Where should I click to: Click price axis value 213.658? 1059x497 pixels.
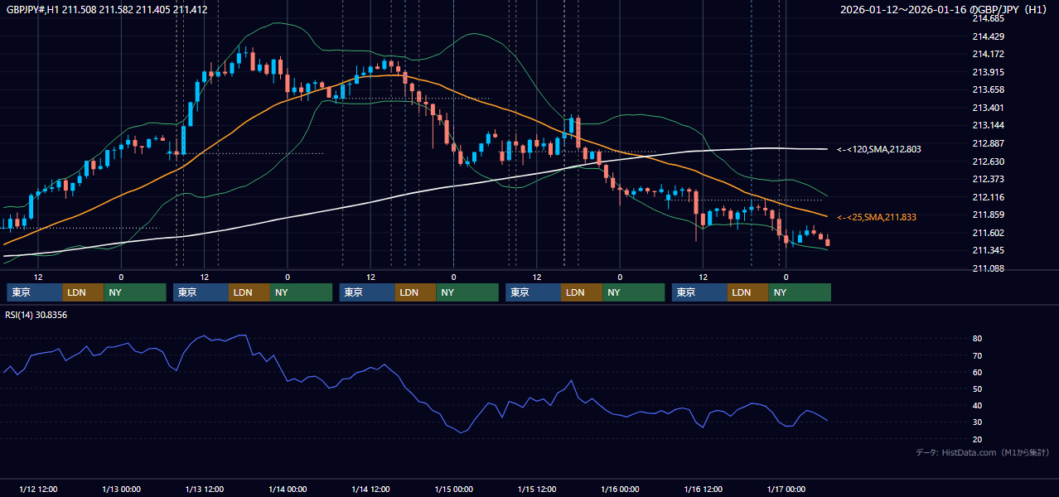point(988,89)
